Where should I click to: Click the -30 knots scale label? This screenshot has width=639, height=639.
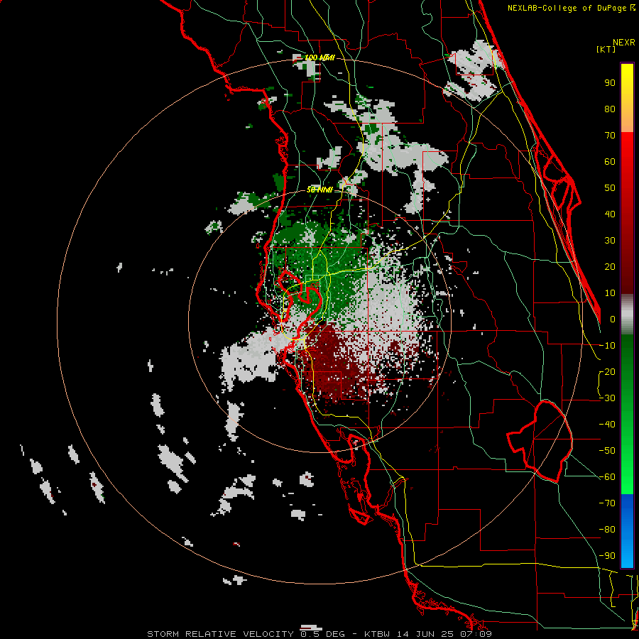tap(607, 398)
